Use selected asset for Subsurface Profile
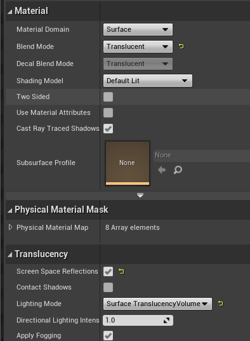Viewport: 250px width, 341px height. (162, 170)
